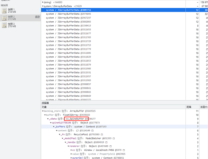The width and height of the screenshot is (208, 159).
Task: Collapse spine4127756146 retainer node
Action: tap(51, 123)
